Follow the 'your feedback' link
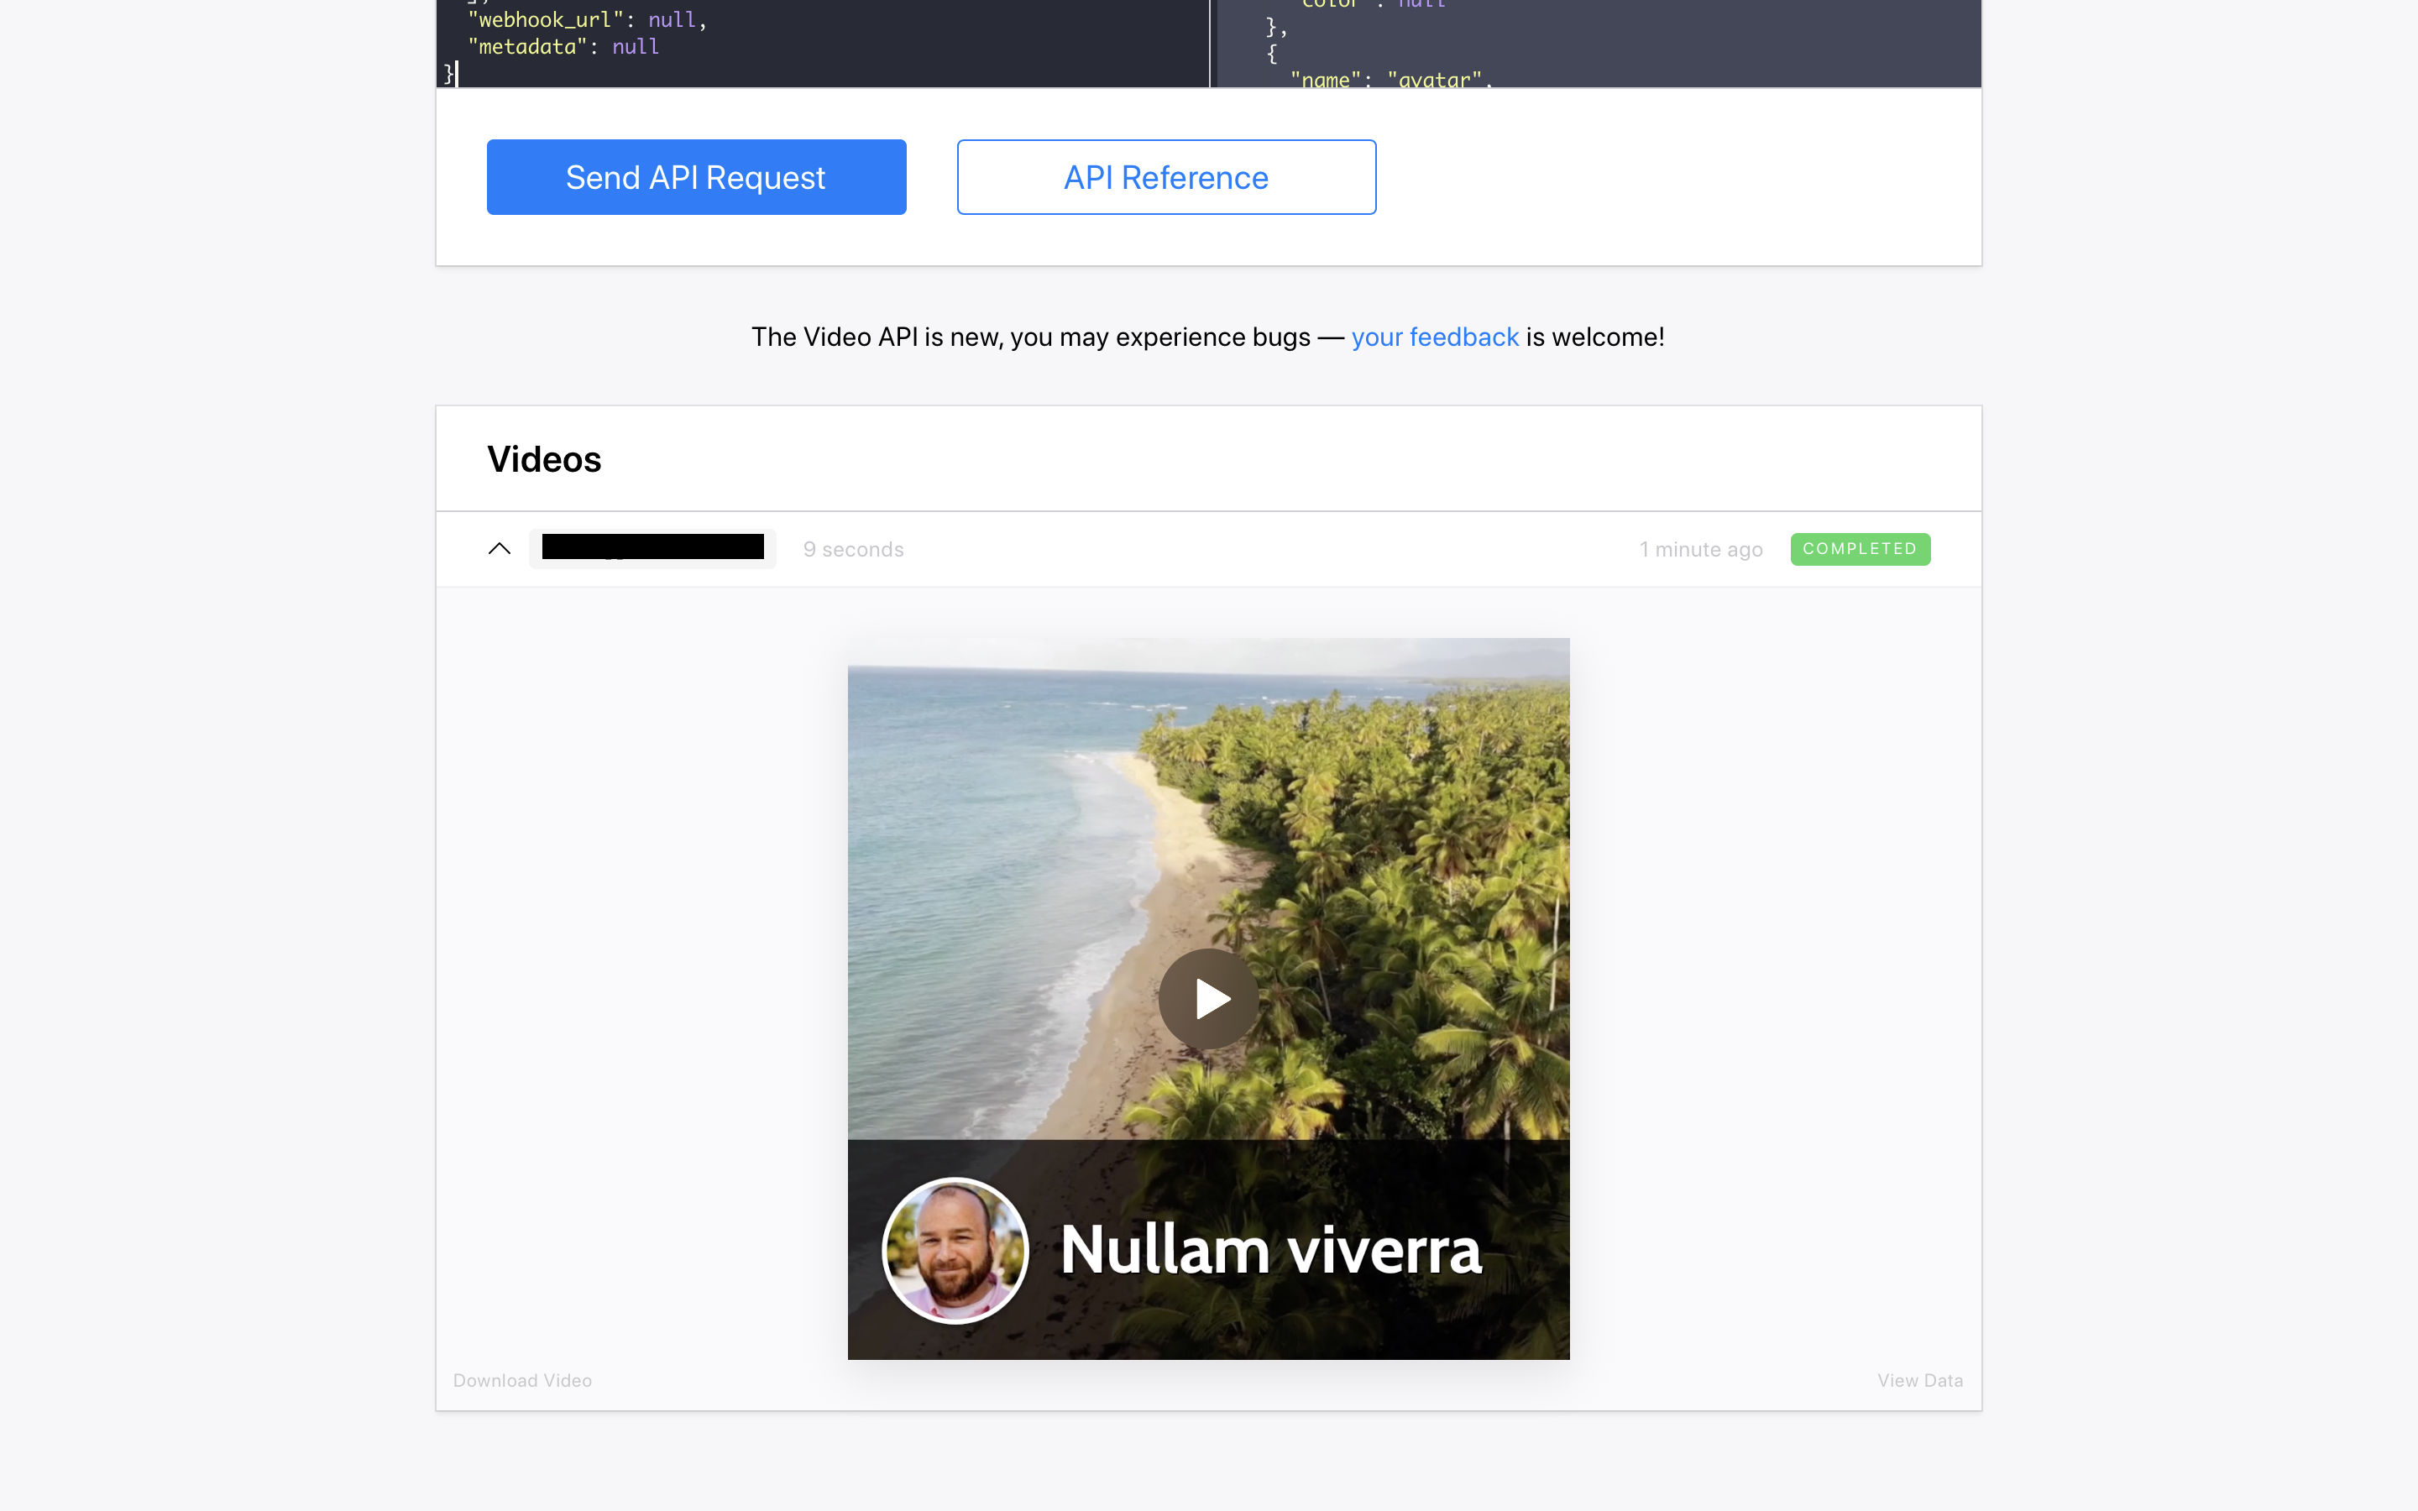 pyautogui.click(x=1435, y=337)
